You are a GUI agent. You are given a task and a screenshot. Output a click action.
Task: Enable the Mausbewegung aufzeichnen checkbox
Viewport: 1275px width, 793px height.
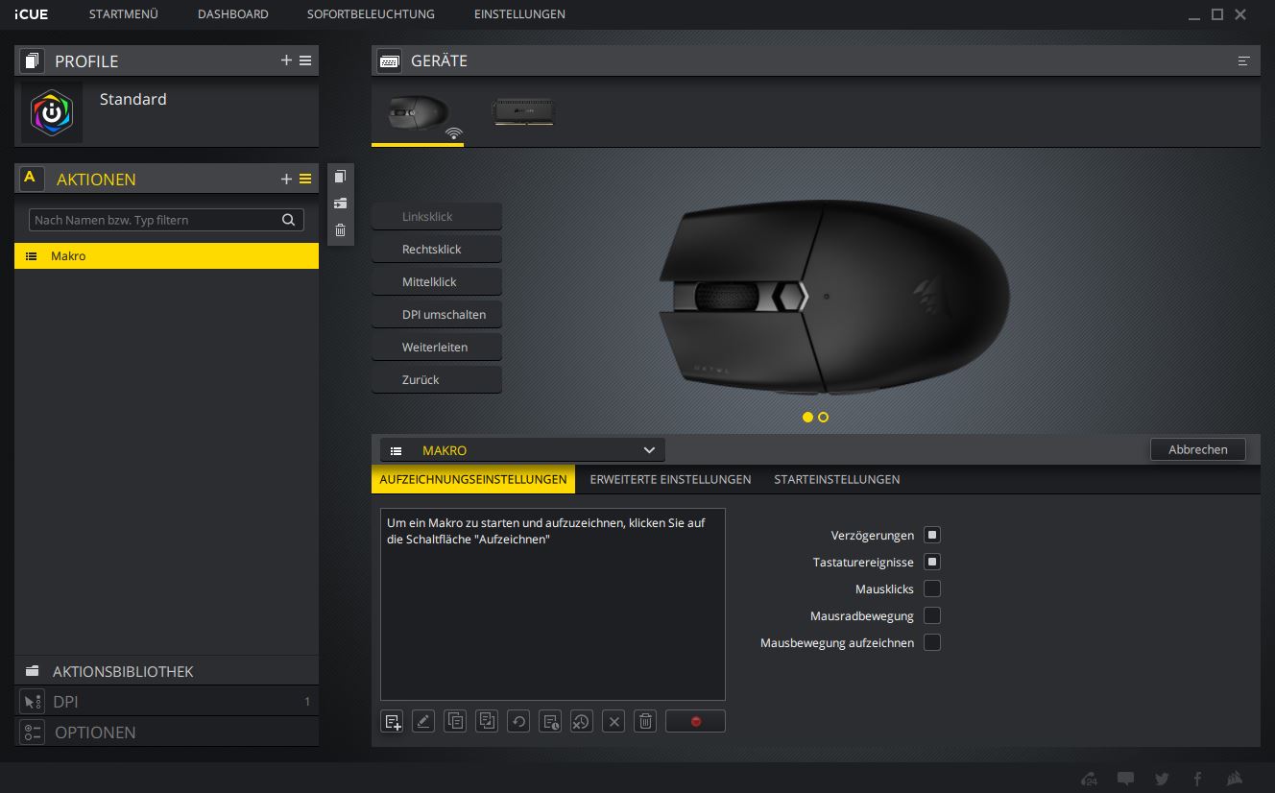[931, 642]
